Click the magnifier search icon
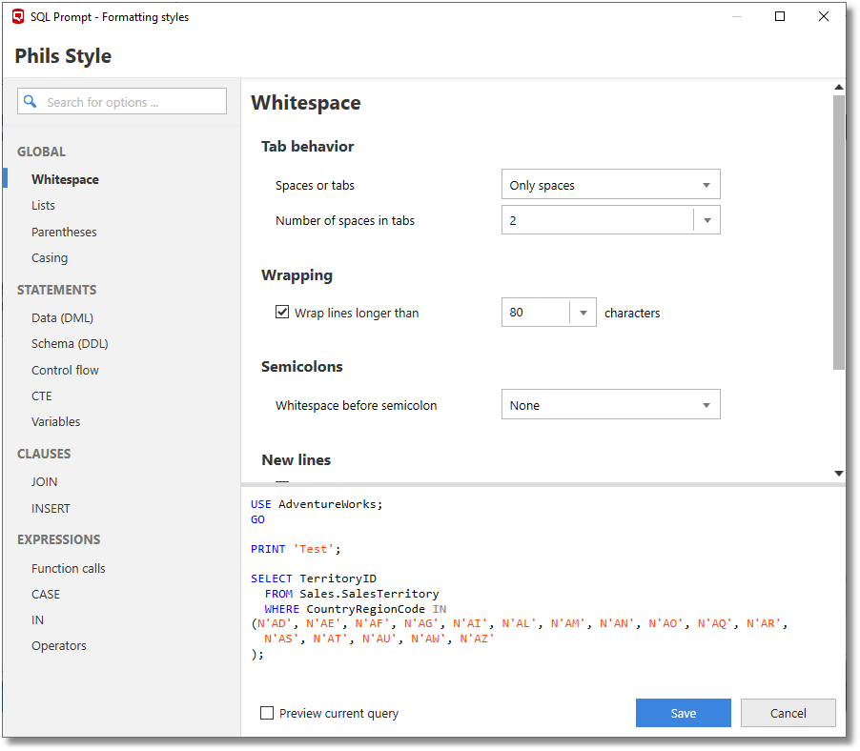Viewport: 860px width, 751px height. tap(31, 101)
